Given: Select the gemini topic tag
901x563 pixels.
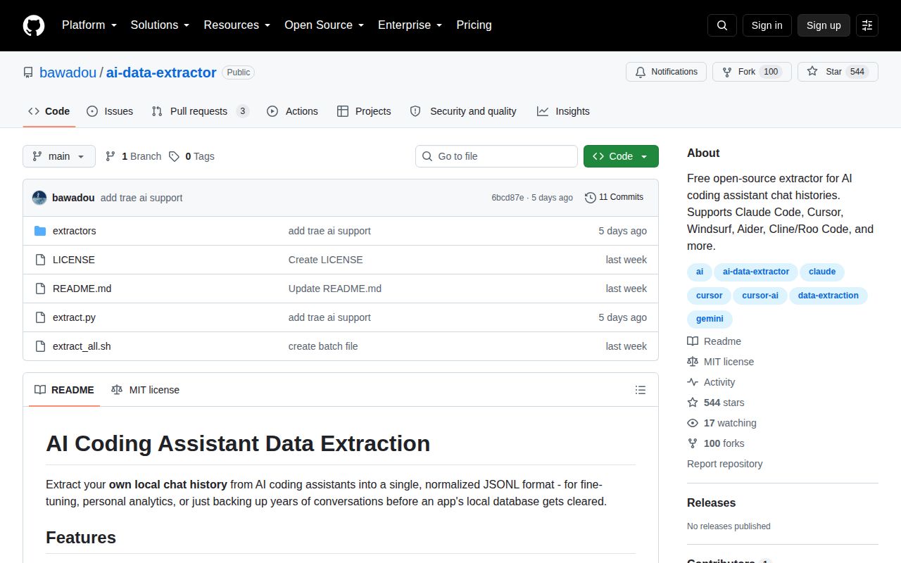Looking at the screenshot, I should coord(710,319).
